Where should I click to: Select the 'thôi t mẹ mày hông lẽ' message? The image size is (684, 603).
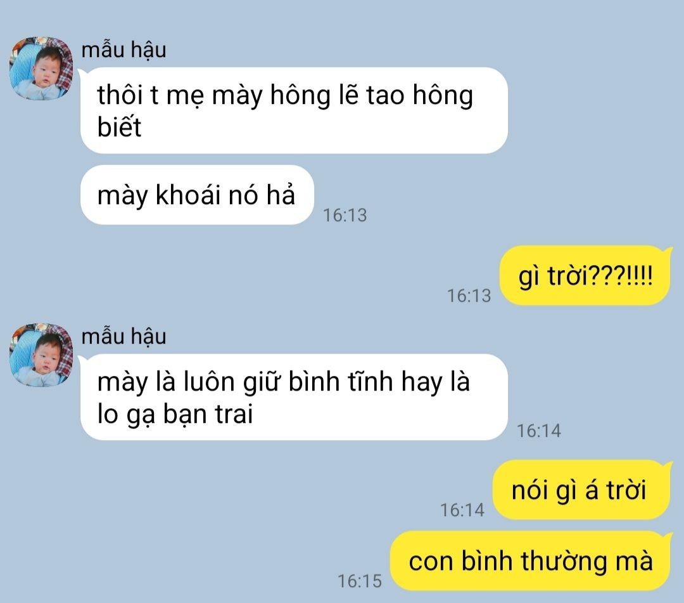point(294,110)
